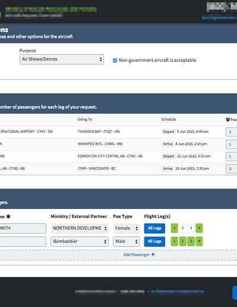Screen dimensions: 237x307
Task: Click the Pax Type column label
Action: [x=122, y=217]
